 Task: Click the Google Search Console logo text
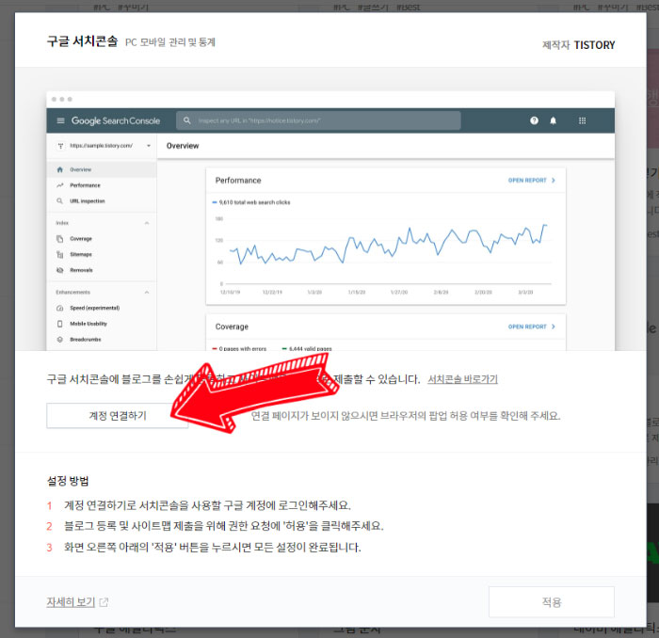coord(116,121)
